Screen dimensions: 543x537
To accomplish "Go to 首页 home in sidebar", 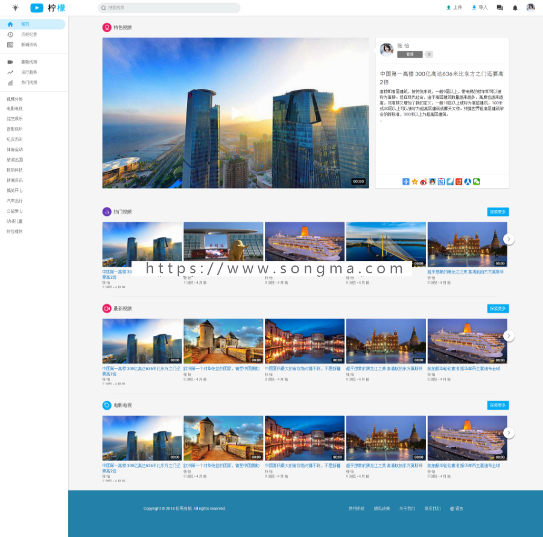I will click(33, 24).
